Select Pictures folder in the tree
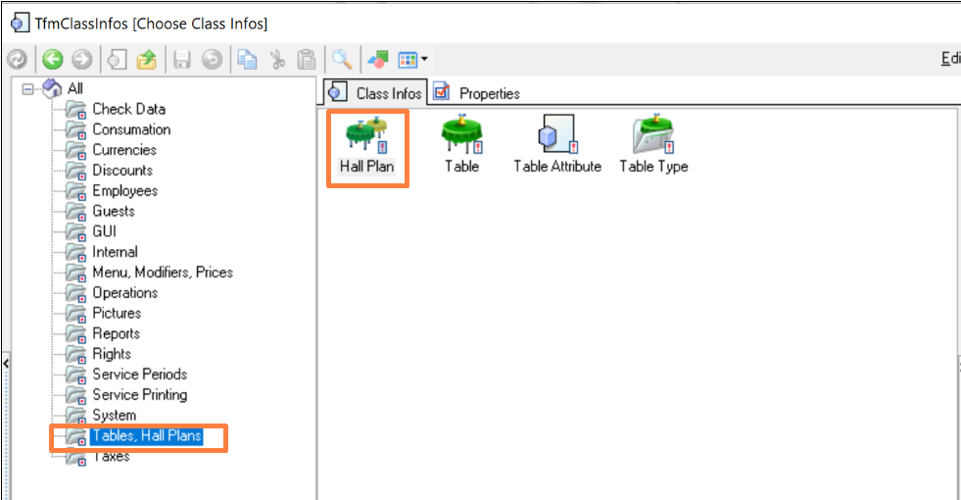The image size is (961, 500). coord(117,313)
